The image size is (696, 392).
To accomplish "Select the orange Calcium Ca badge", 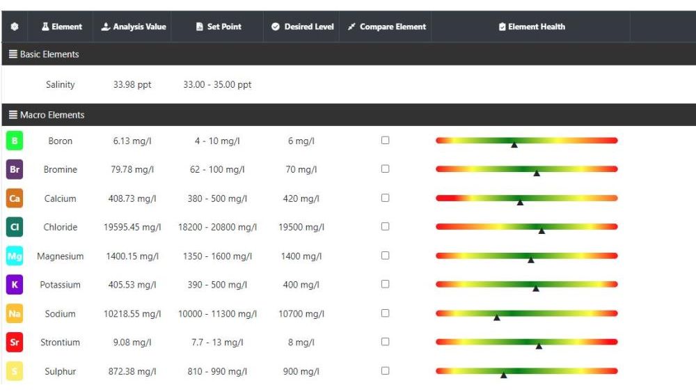I will tap(15, 199).
